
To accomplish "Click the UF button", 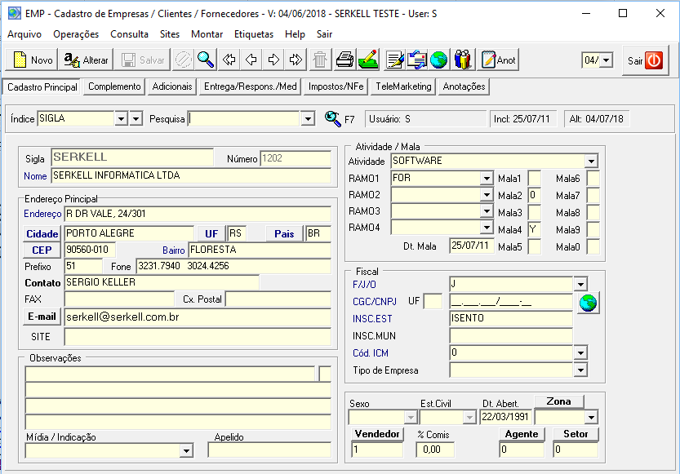I will [211, 234].
